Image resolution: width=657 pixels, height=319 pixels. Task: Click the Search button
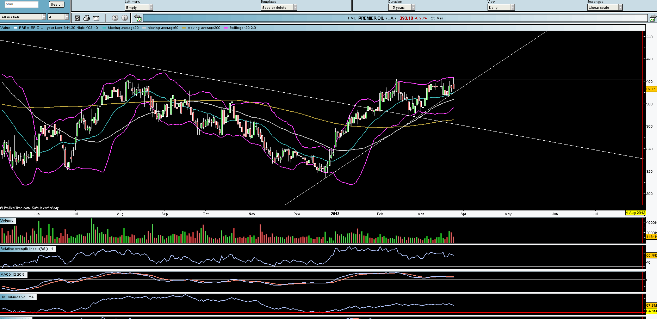[57, 5]
